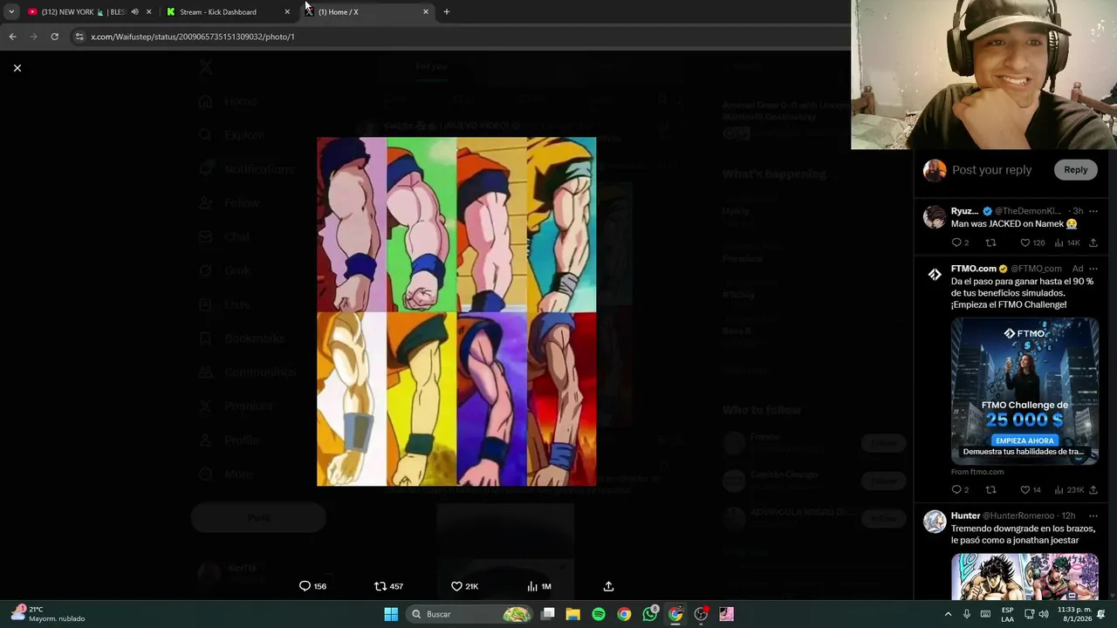The width and height of the screenshot is (1117, 628).
Task: Open the clock showing 11:33 p. m.
Action: pyautogui.click(x=1075, y=614)
